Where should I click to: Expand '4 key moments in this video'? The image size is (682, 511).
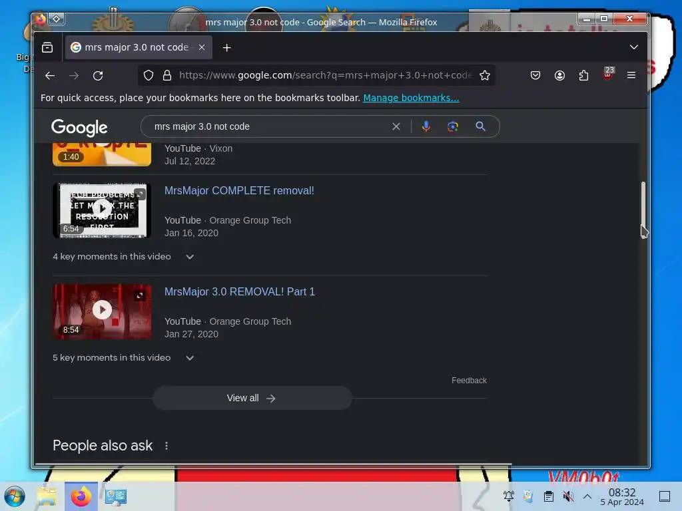(123, 256)
